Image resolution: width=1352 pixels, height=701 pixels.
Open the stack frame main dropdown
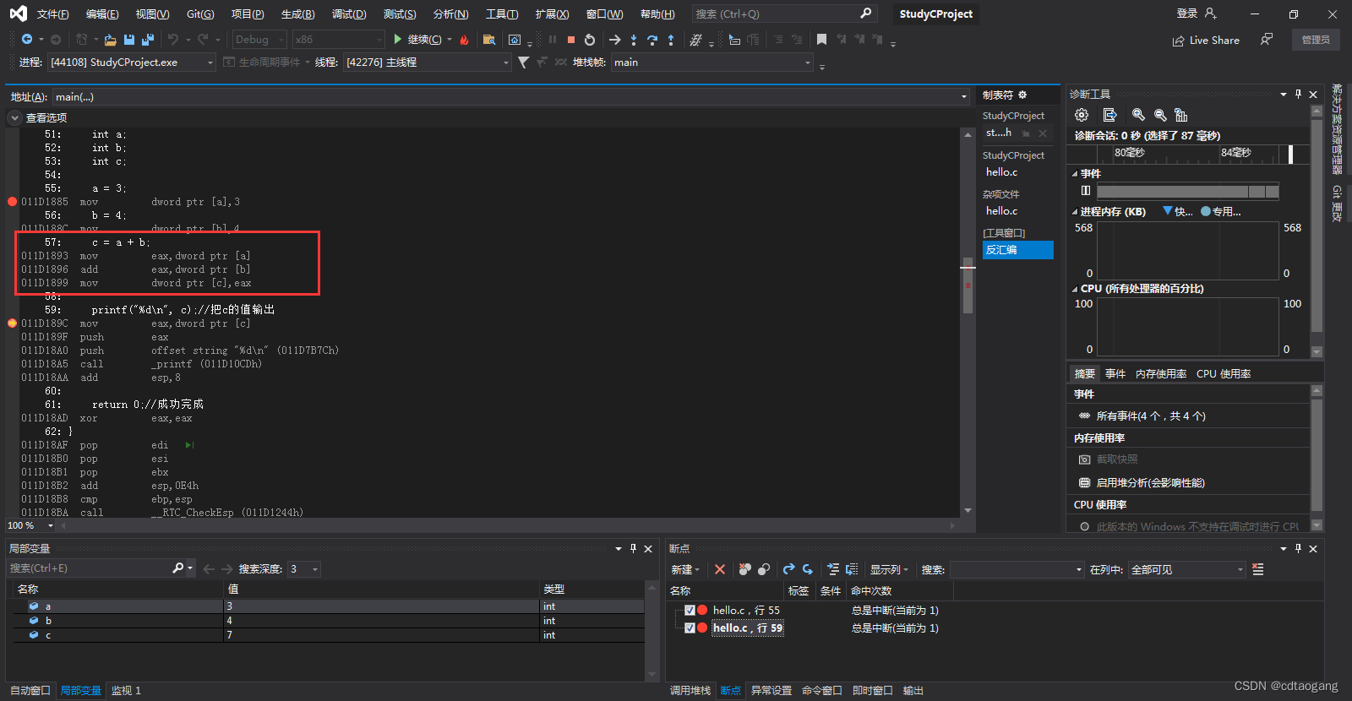click(x=711, y=62)
